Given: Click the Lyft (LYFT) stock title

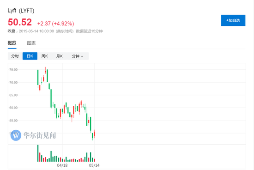Looking at the screenshot, I should point(21,11).
